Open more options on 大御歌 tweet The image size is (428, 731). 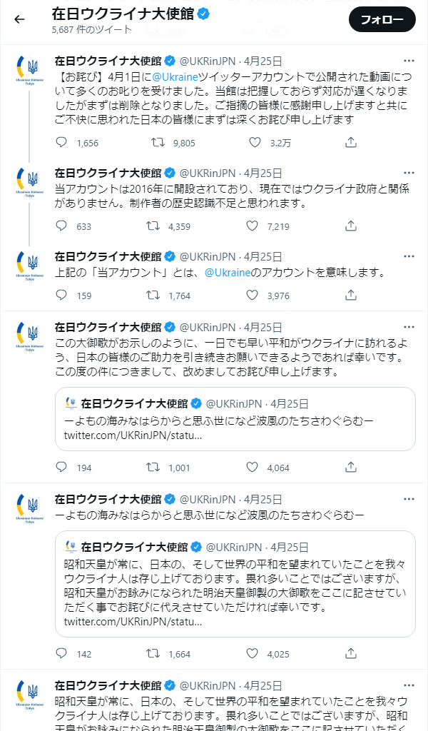point(409,327)
